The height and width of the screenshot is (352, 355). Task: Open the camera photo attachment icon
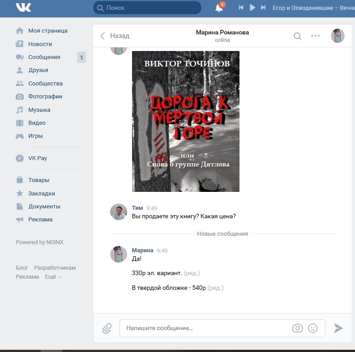297,328
